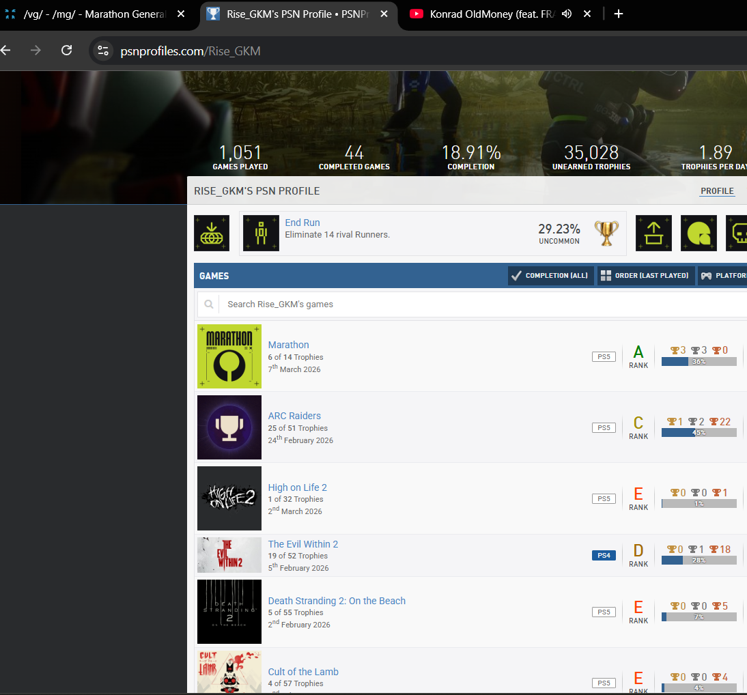
Task: Open the Cult of the Lamb link
Action: pyautogui.click(x=303, y=672)
